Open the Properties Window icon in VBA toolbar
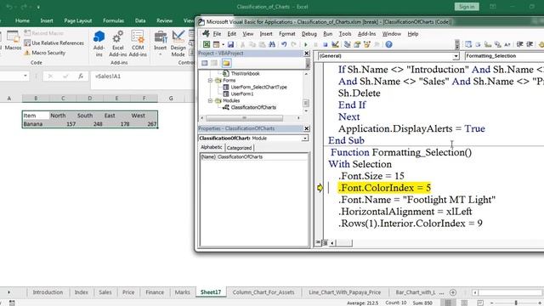Image resolution: width=544 pixels, height=306 pixels. click(357, 44)
